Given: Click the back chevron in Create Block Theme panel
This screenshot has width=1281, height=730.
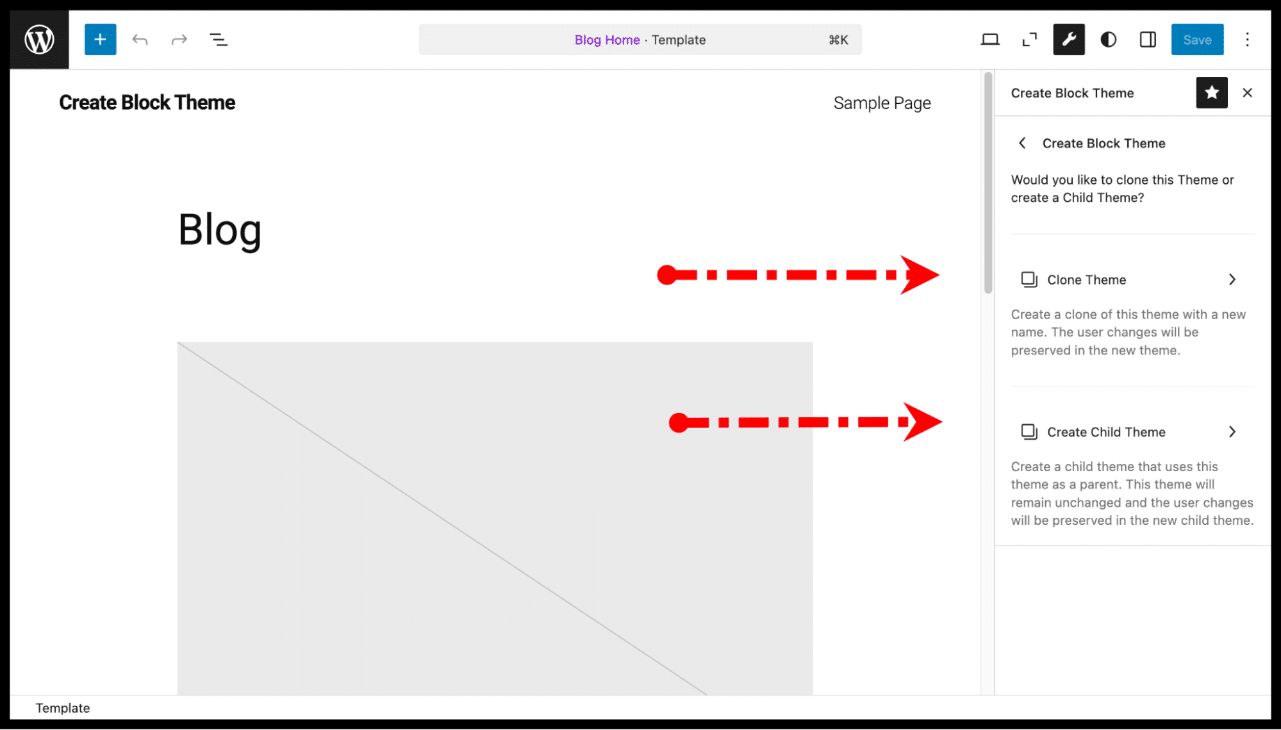Looking at the screenshot, I should (x=1022, y=142).
